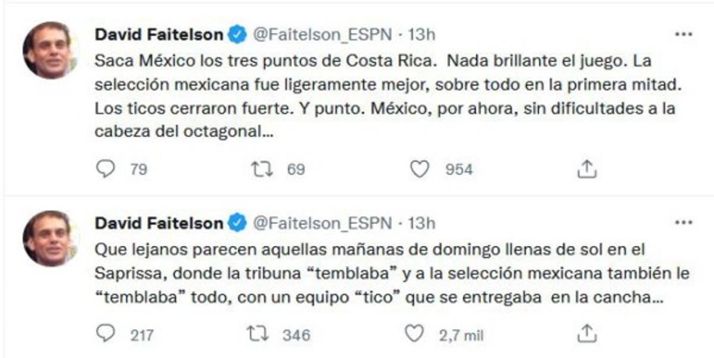Reply to the first tweet about Costa Rica

(x=106, y=169)
